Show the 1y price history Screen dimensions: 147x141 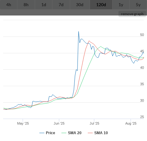click(121, 5)
